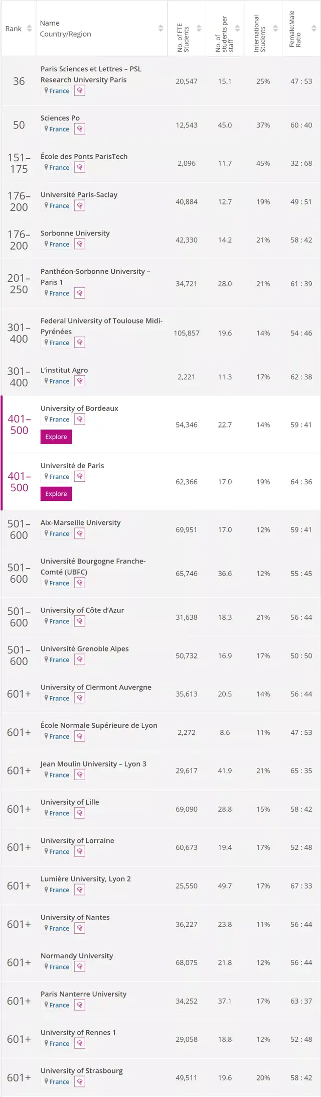
Task: Sort by Female:Male Ratio column
Action: click(314, 29)
